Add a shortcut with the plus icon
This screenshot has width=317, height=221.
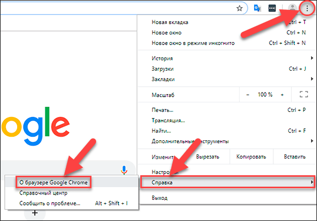coord(35,213)
